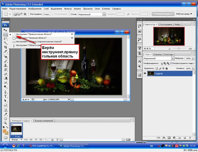198x152 pixels.
Task: Enable add to selection mode
Action: click(18, 14)
